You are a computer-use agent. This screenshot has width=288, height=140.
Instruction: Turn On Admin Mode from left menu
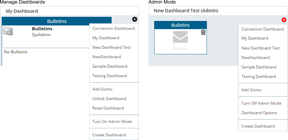pyautogui.click(x=112, y=121)
